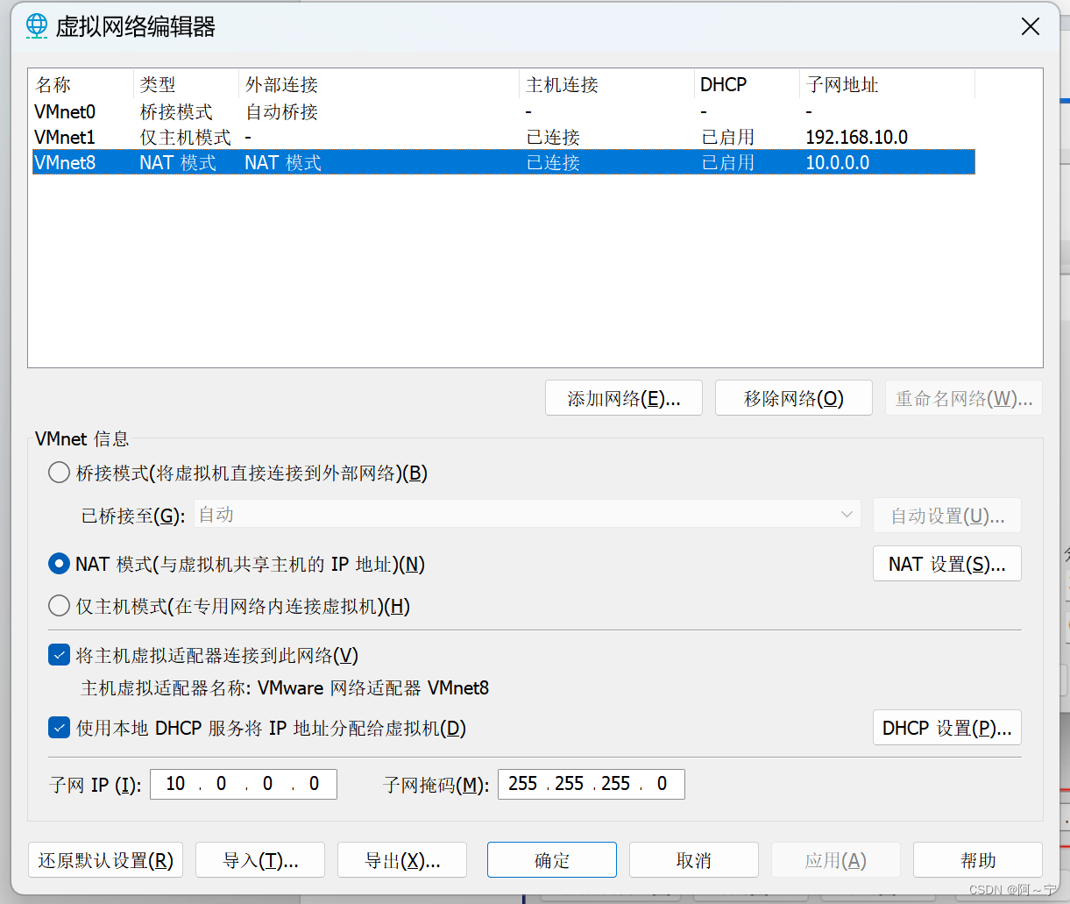1070x904 pixels.
Task: Click 还原默认设置(R) button
Action: pyautogui.click(x=106, y=860)
